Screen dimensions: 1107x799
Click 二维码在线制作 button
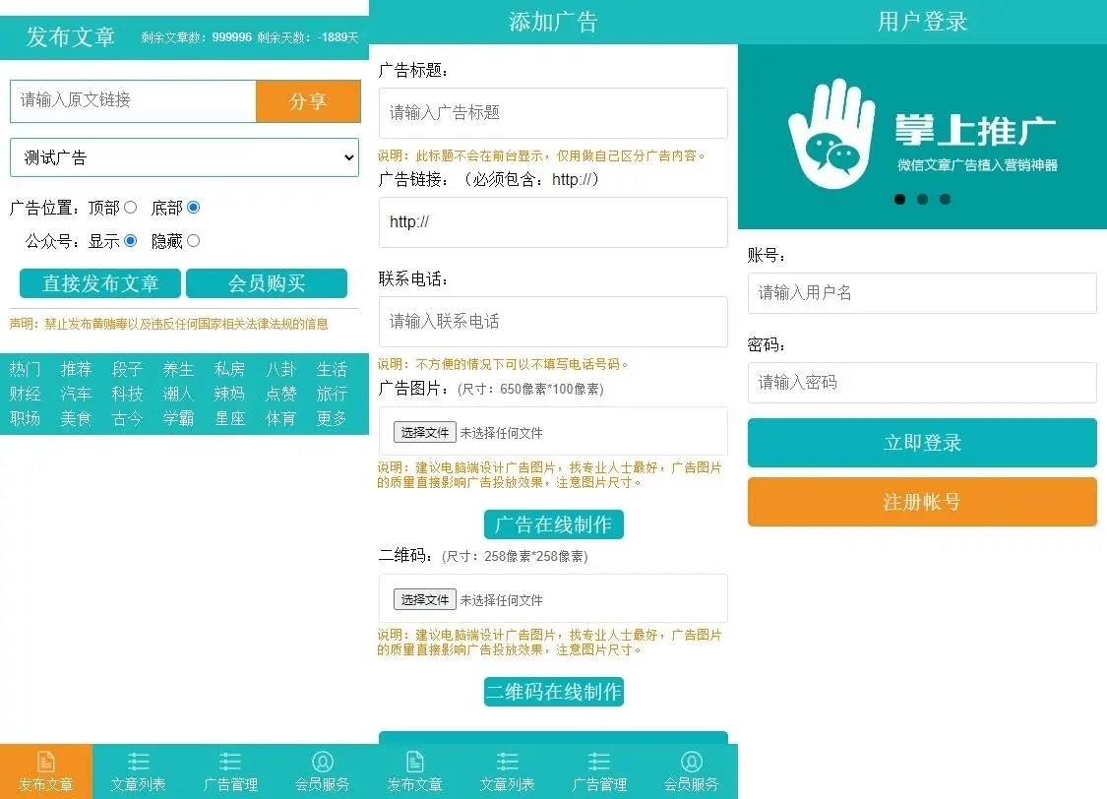click(553, 692)
